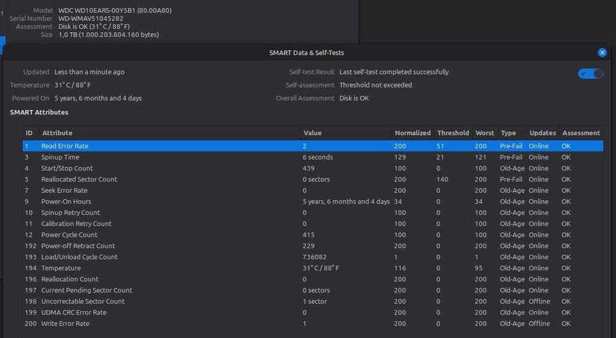The width and height of the screenshot is (616, 338).
Task: Select the Load/Unload Cycle Count row
Action: (313, 257)
